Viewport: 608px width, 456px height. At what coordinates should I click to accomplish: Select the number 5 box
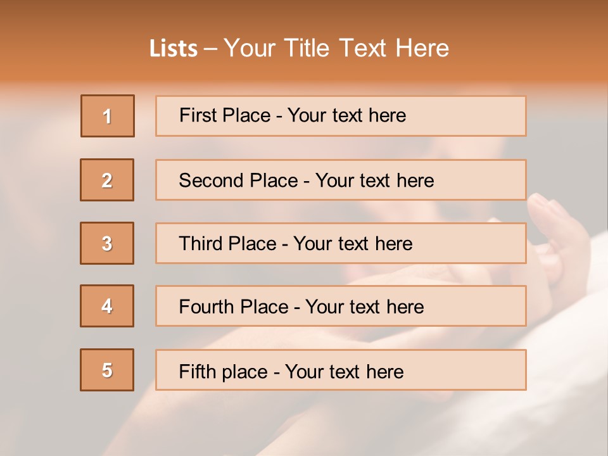click(x=107, y=370)
